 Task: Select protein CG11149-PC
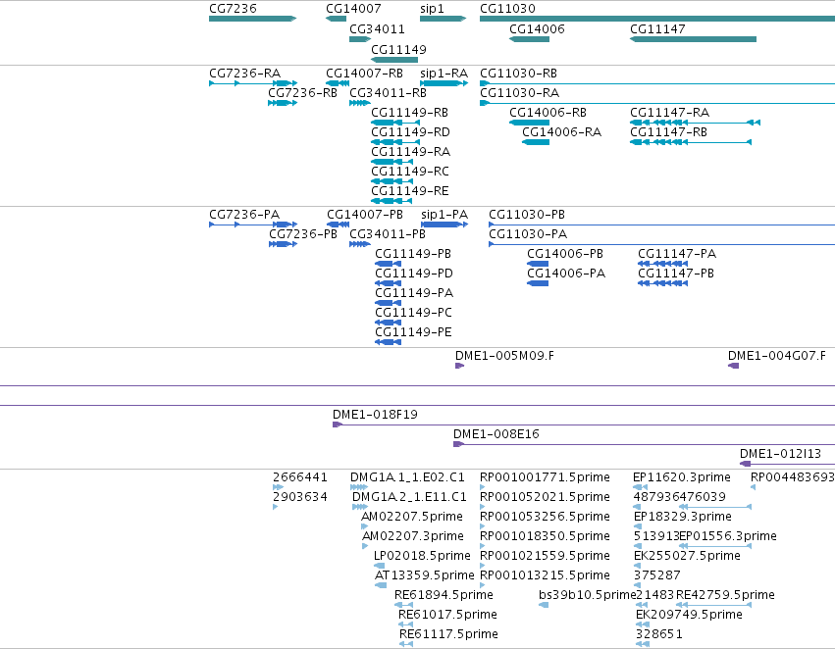tap(389, 323)
